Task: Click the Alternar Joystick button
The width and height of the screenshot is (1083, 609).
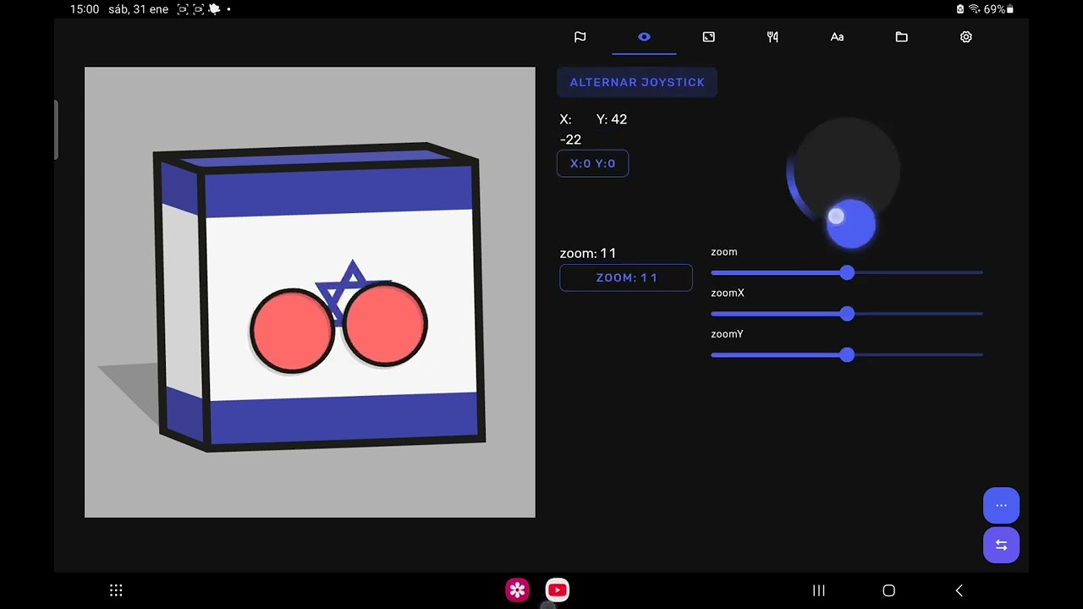Action: tap(637, 82)
